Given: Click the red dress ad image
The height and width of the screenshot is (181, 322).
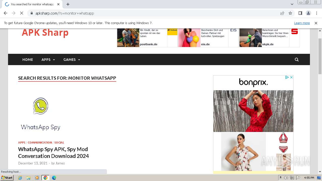Looking at the screenshot, I should click(253, 111).
